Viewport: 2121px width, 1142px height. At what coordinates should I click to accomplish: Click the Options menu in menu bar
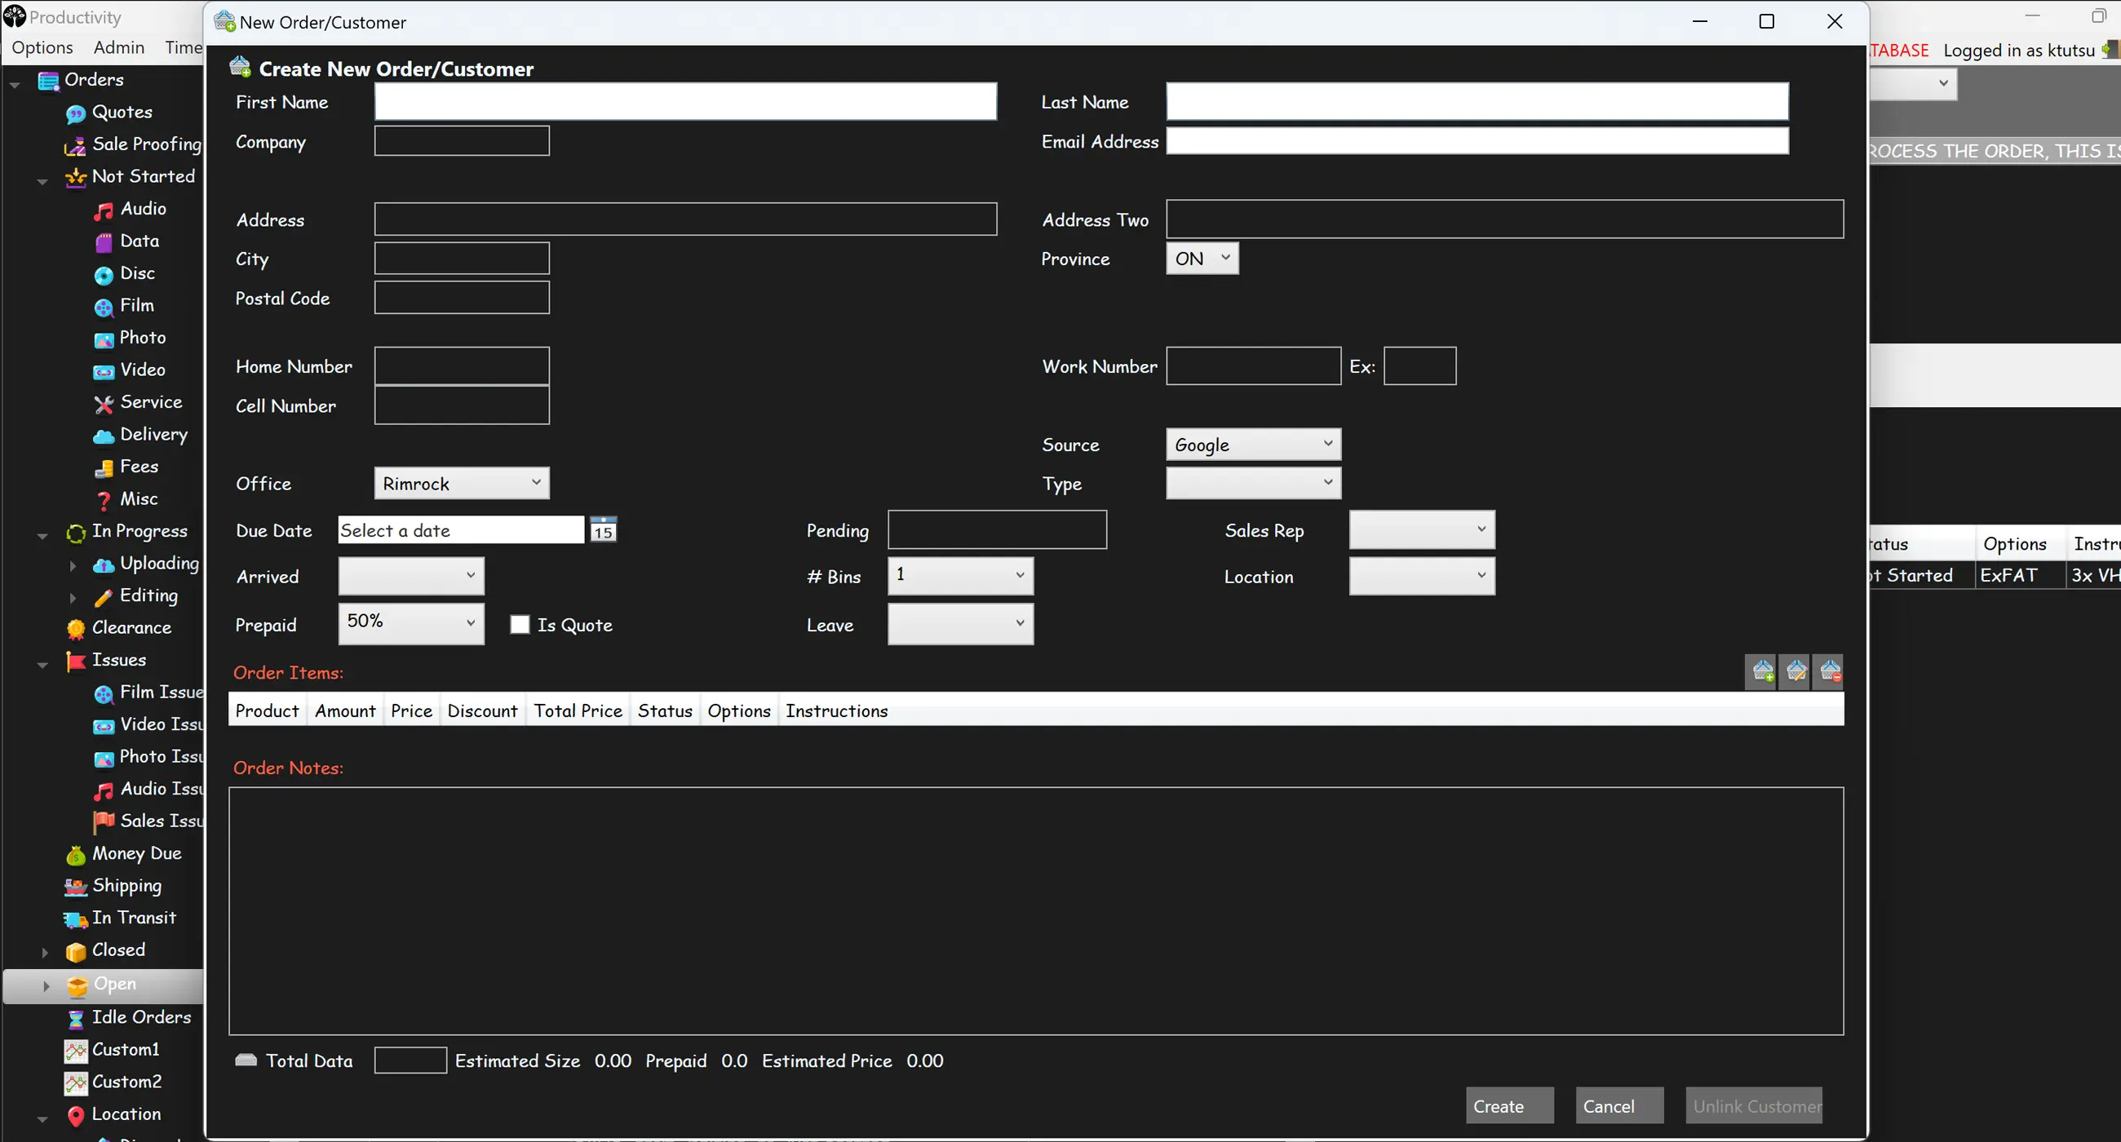pyautogui.click(x=39, y=46)
